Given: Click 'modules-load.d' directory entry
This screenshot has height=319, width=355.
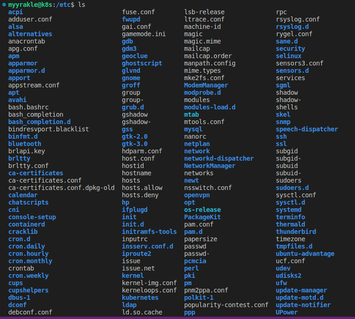Looking at the screenshot, I should [x=210, y=107].
